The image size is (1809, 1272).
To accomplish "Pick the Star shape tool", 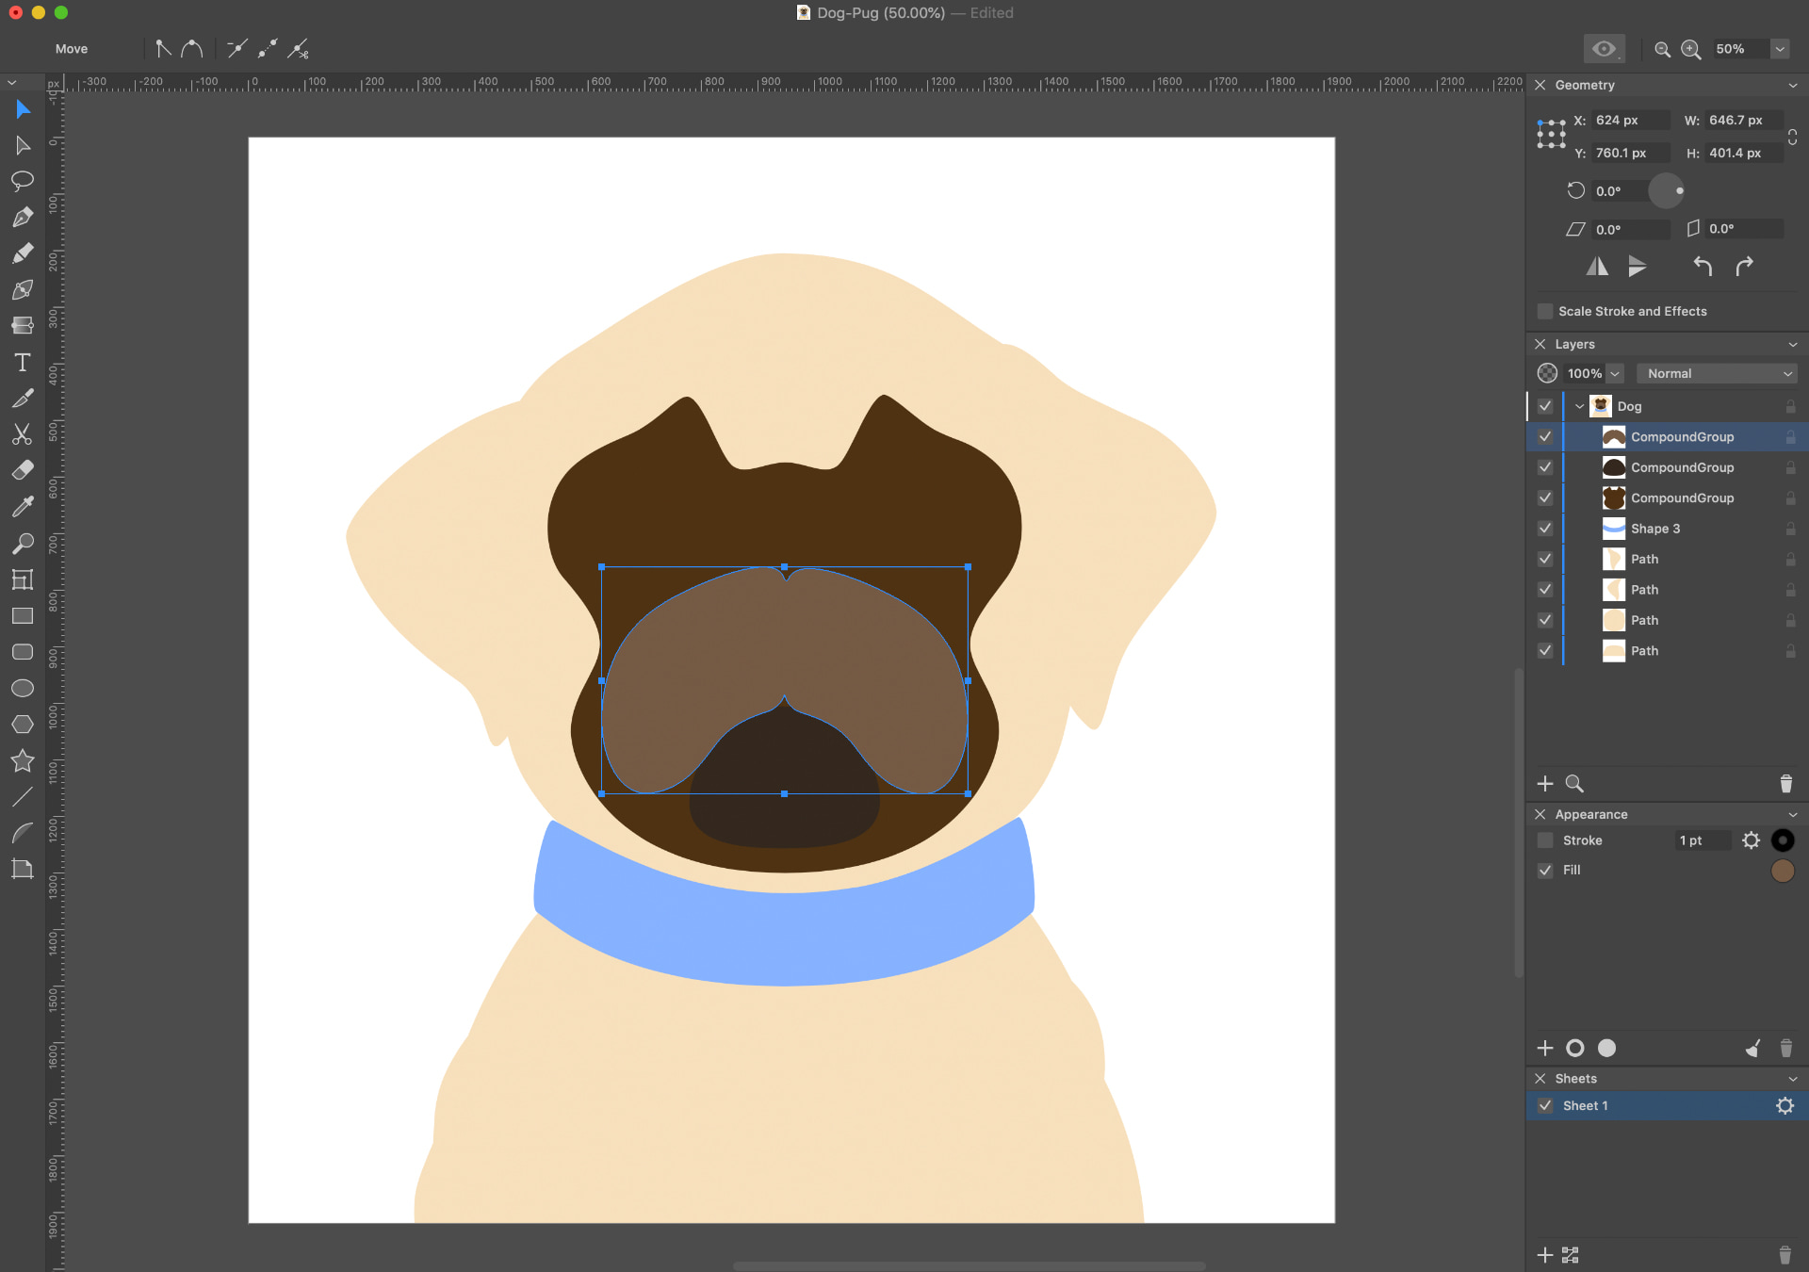I will pos(23,760).
